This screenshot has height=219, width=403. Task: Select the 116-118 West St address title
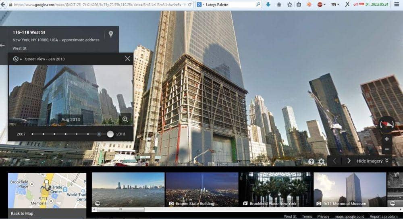29,32
